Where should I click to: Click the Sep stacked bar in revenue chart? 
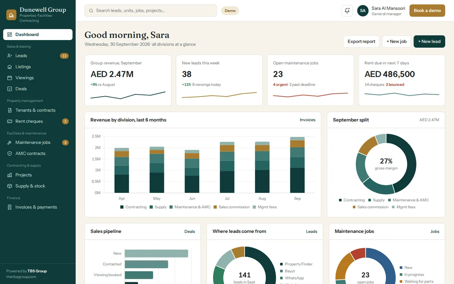(x=297, y=165)
